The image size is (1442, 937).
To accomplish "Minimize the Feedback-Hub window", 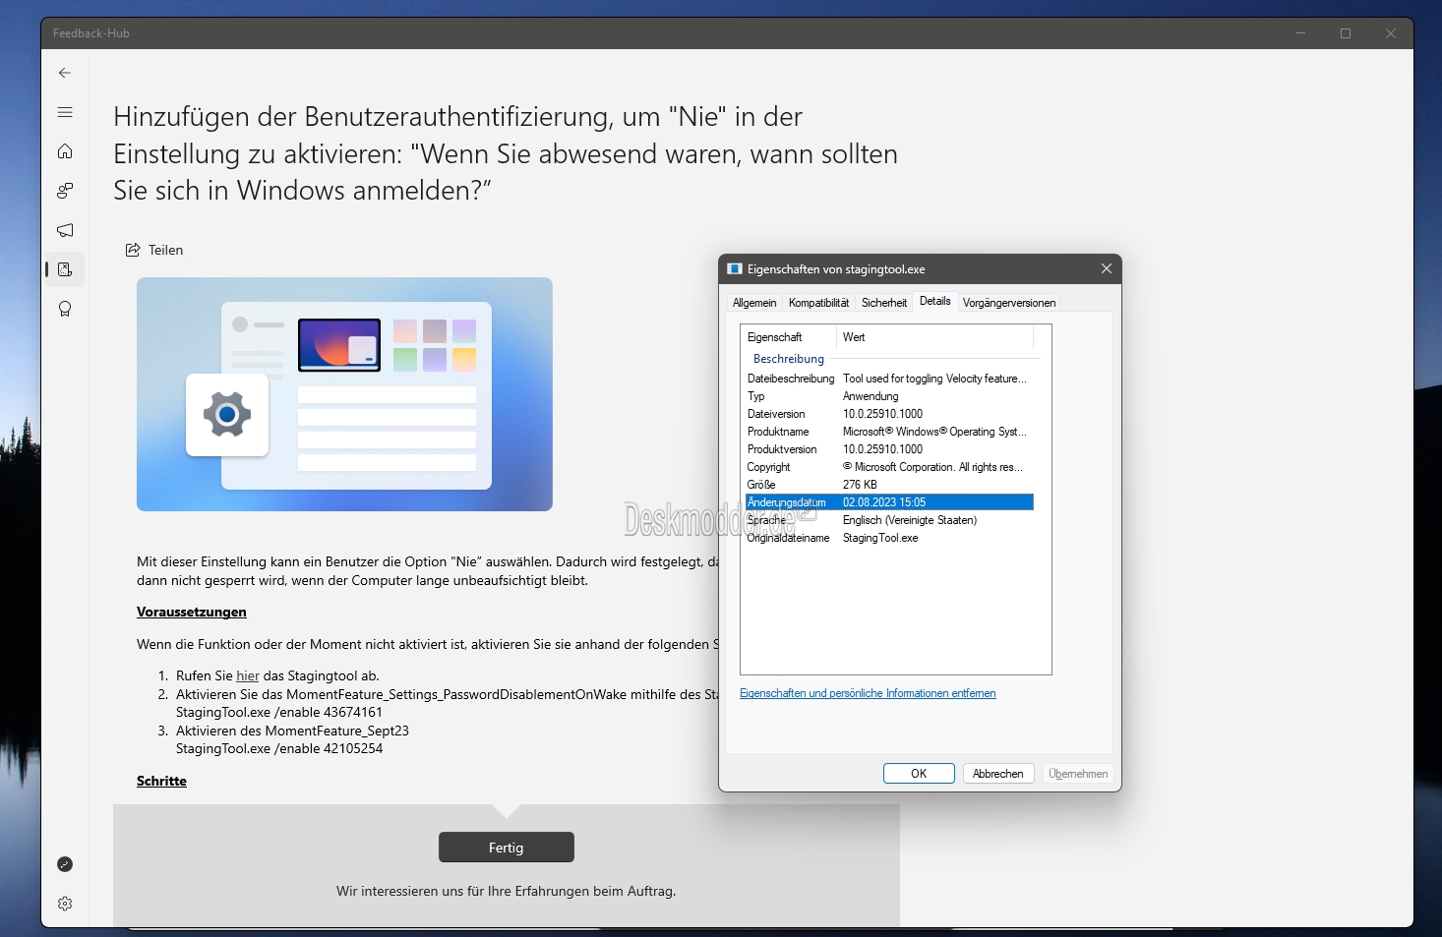I will click(1300, 33).
